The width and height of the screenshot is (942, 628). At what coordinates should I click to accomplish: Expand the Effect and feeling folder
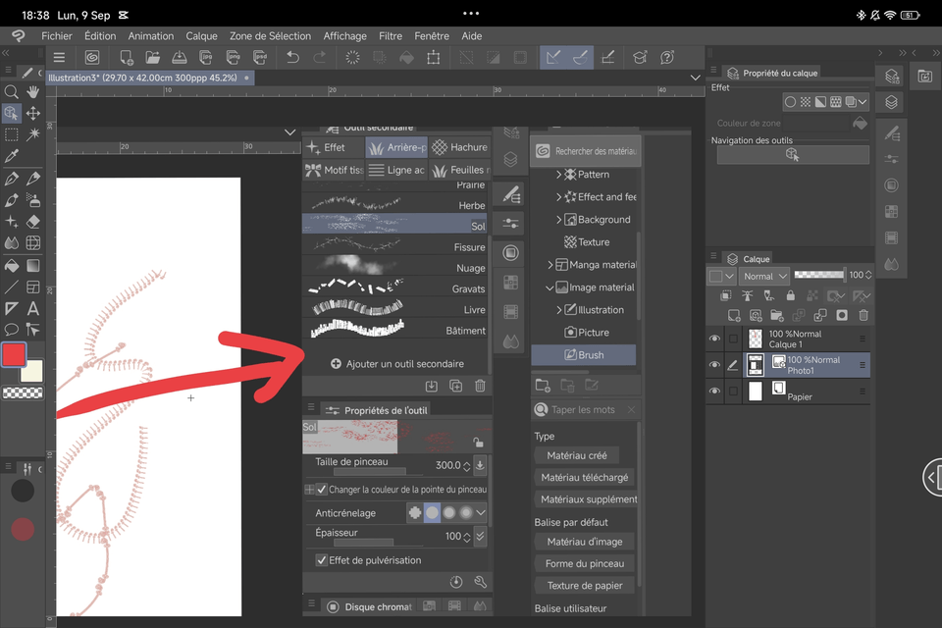[x=558, y=196]
